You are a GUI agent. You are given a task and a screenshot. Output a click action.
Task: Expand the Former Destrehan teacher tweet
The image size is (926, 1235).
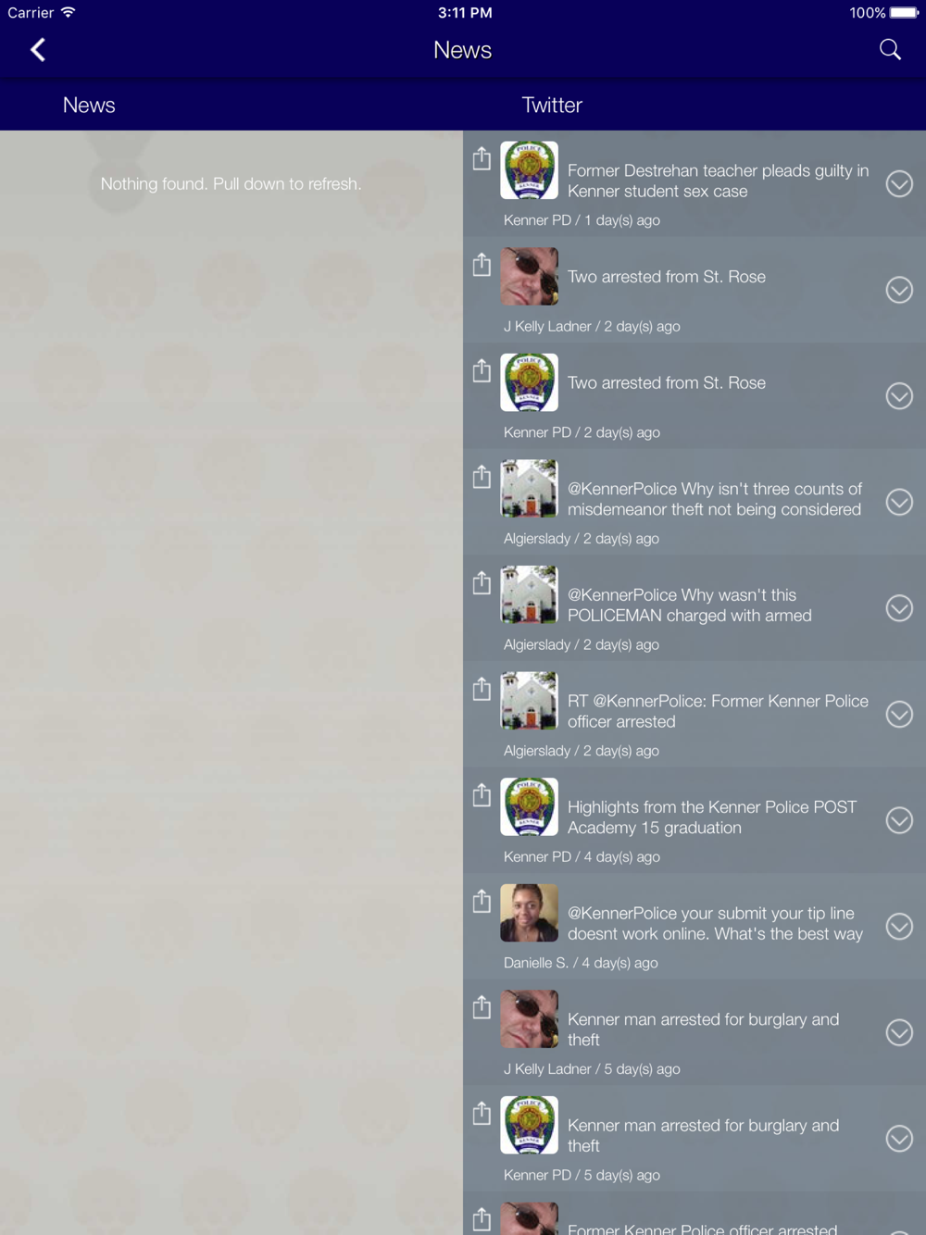(899, 183)
